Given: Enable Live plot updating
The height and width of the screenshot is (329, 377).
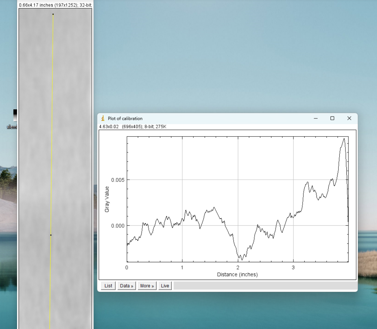Looking at the screenshot, I should [x=164, y=286].
